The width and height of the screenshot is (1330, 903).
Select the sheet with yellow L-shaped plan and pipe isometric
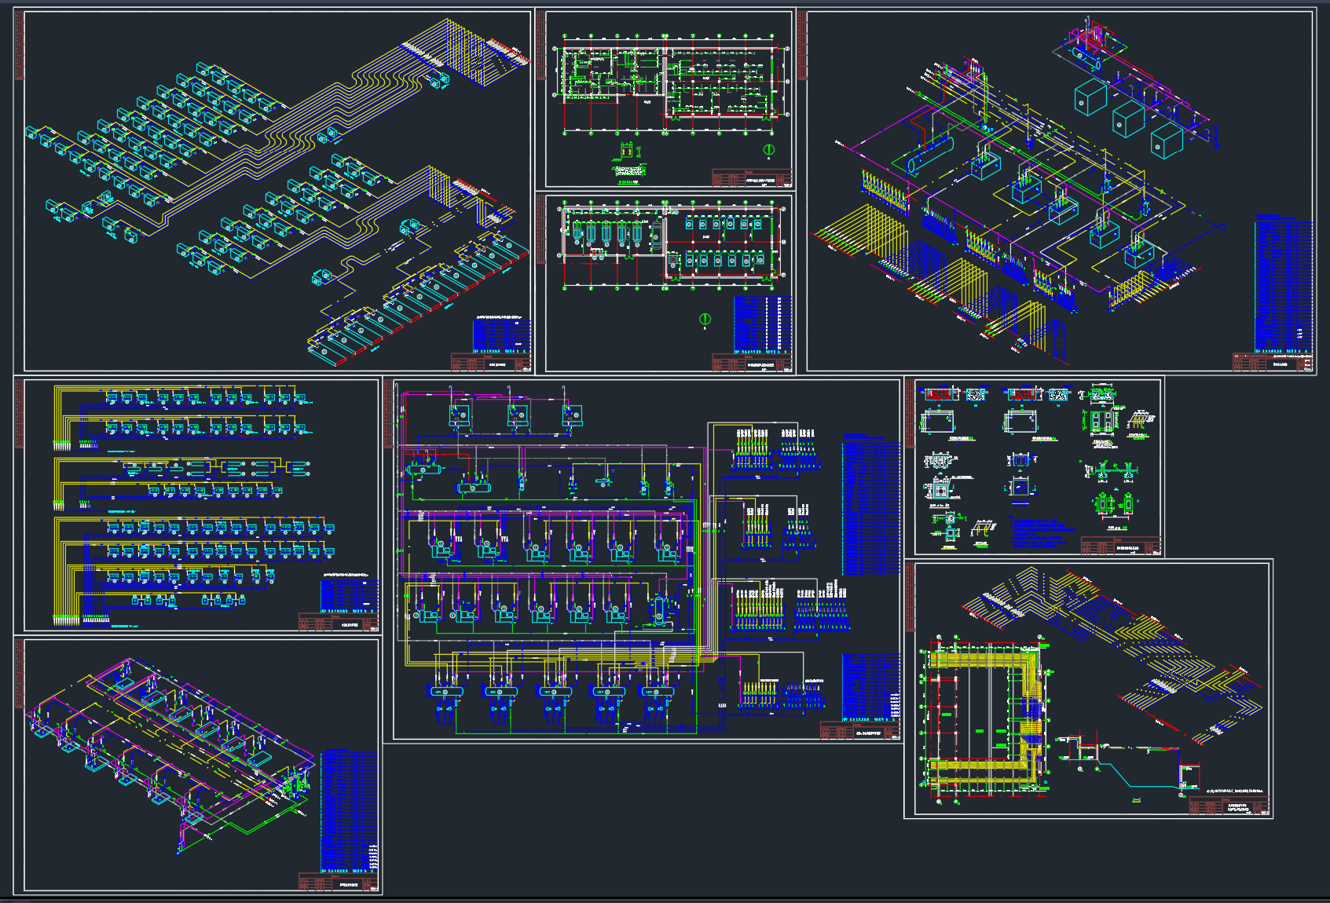coord(1089,689)
